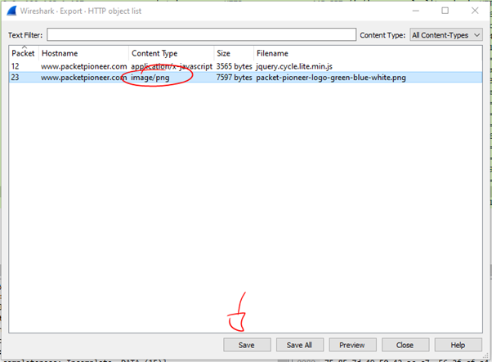
Task: Open Preview of the selected object
Action: pyautogui.click(x=351, y=345)
